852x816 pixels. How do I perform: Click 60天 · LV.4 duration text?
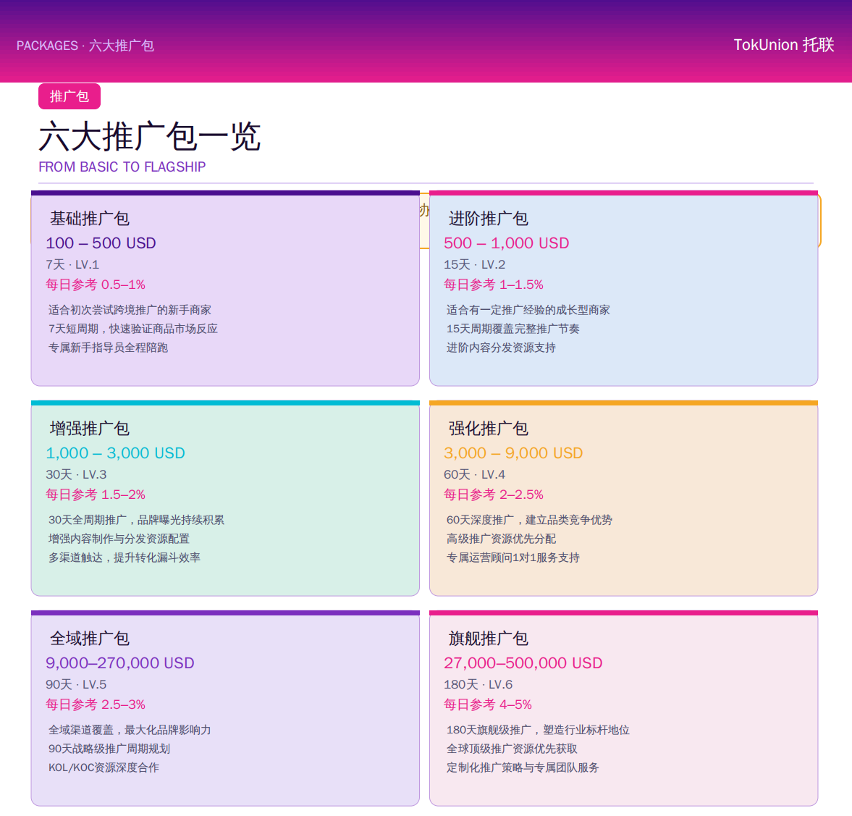474,474
